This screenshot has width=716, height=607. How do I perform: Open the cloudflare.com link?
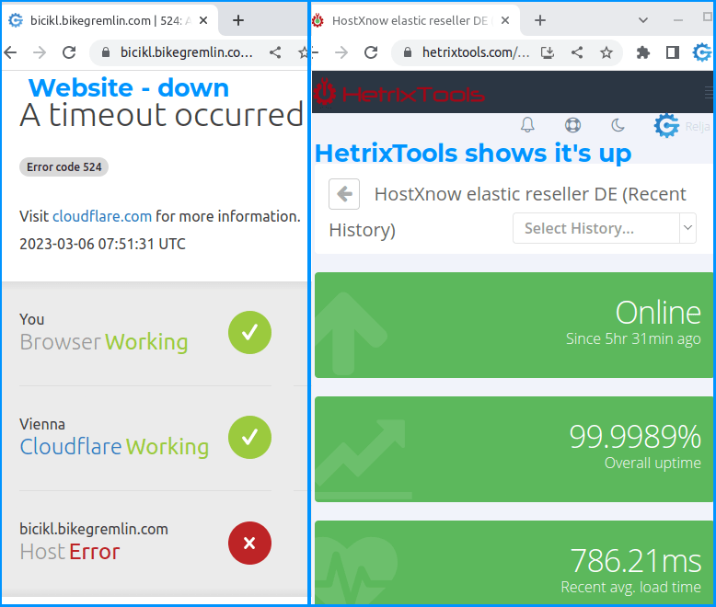tap(102, 216)
